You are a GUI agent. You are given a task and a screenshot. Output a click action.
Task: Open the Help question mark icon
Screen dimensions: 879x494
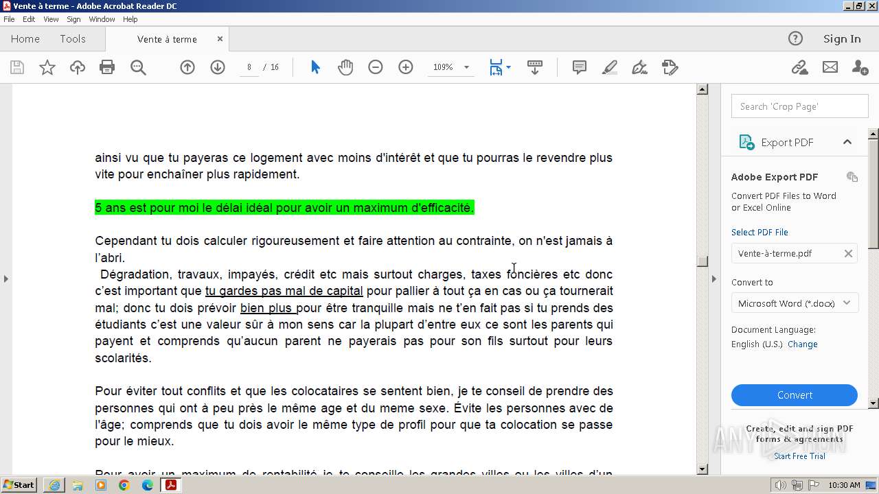point(795,38)
